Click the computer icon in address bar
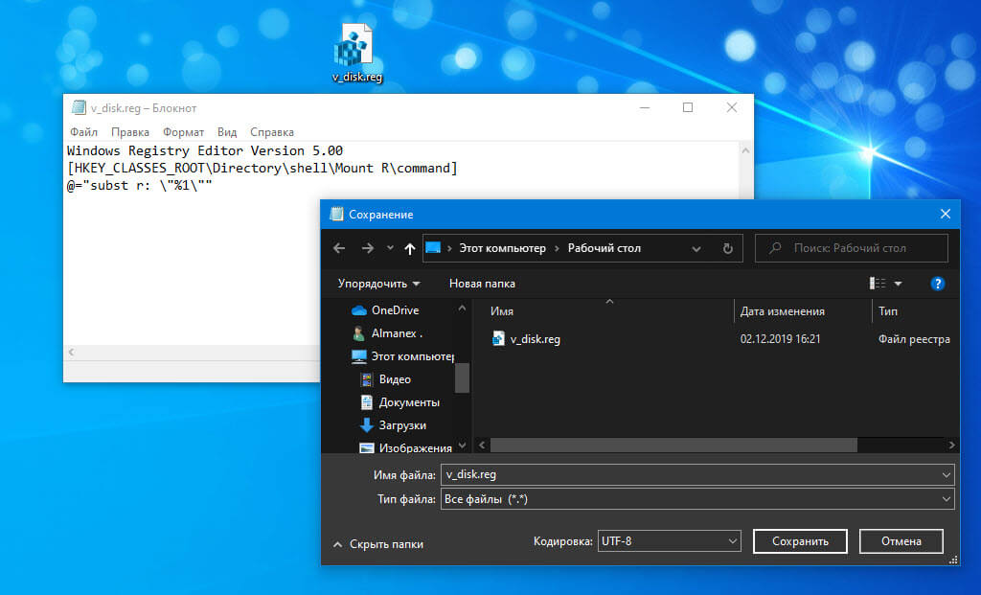 (433, 248)
